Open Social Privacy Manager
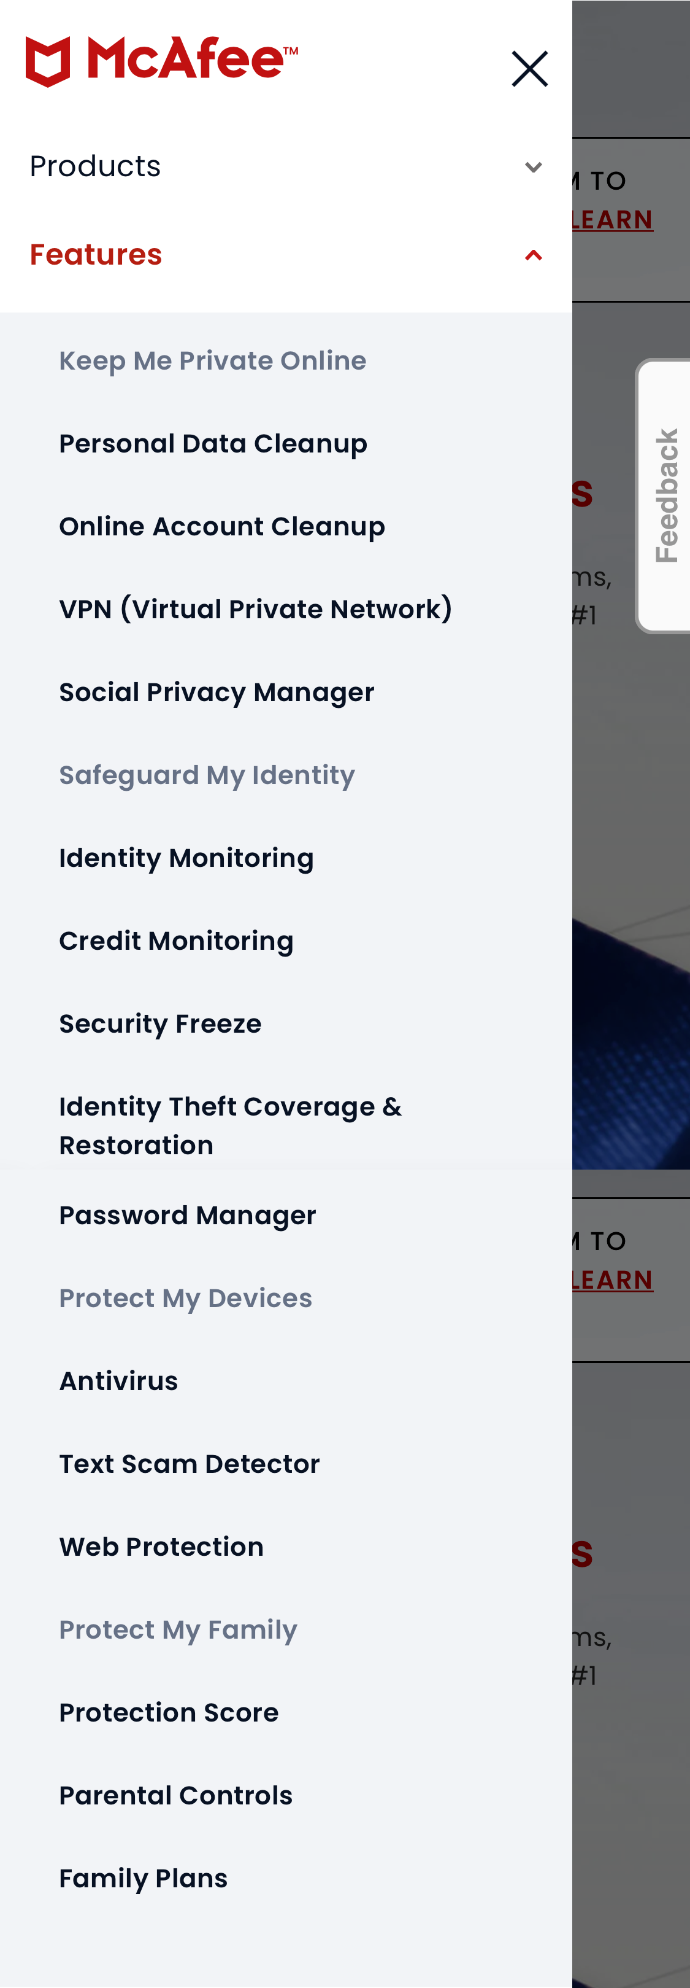Image resolution: width=690 pixels, height=1988 pixels. coord(216,693)
